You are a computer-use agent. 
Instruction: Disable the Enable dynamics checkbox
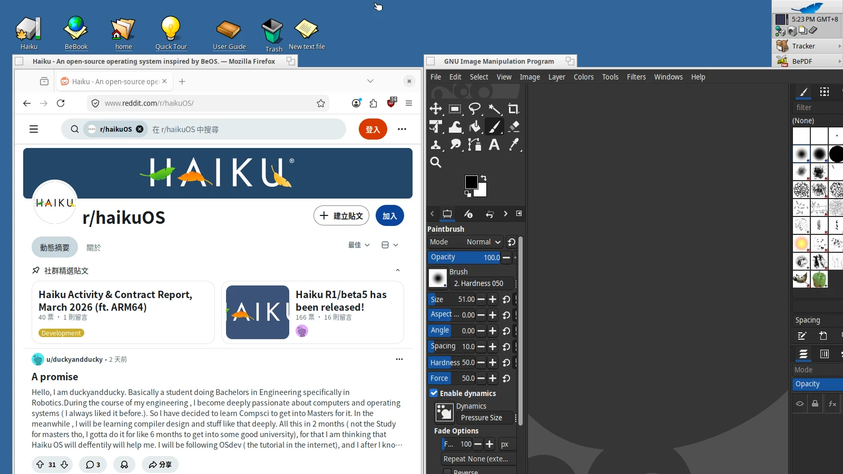click(x=434, y=393)
